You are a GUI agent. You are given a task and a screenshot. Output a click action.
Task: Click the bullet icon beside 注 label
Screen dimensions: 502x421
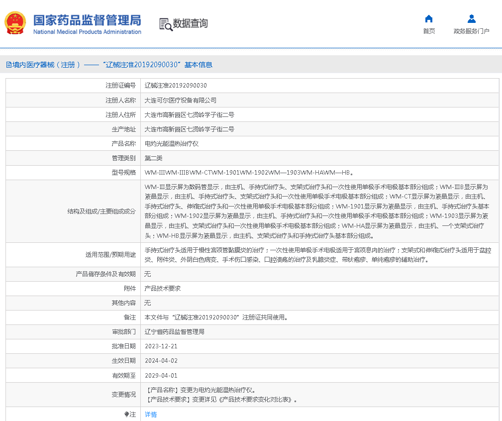click(x=126, y=414)
